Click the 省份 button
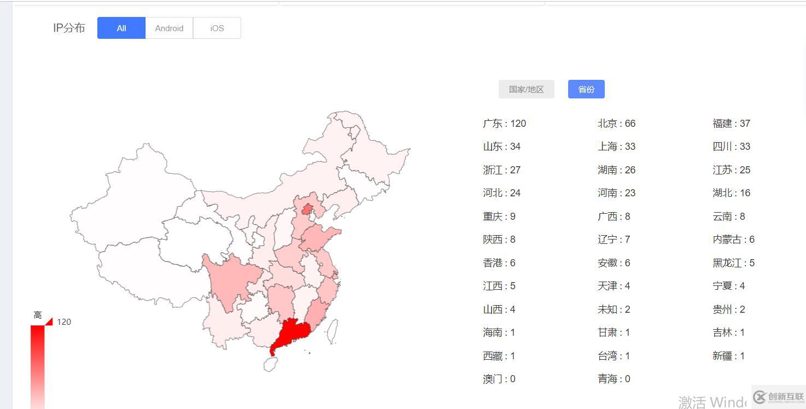 pyautogui.click(x=586, y=89)
